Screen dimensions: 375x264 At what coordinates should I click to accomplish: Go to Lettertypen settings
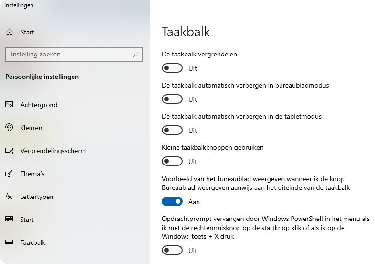(x=37, y=197)
